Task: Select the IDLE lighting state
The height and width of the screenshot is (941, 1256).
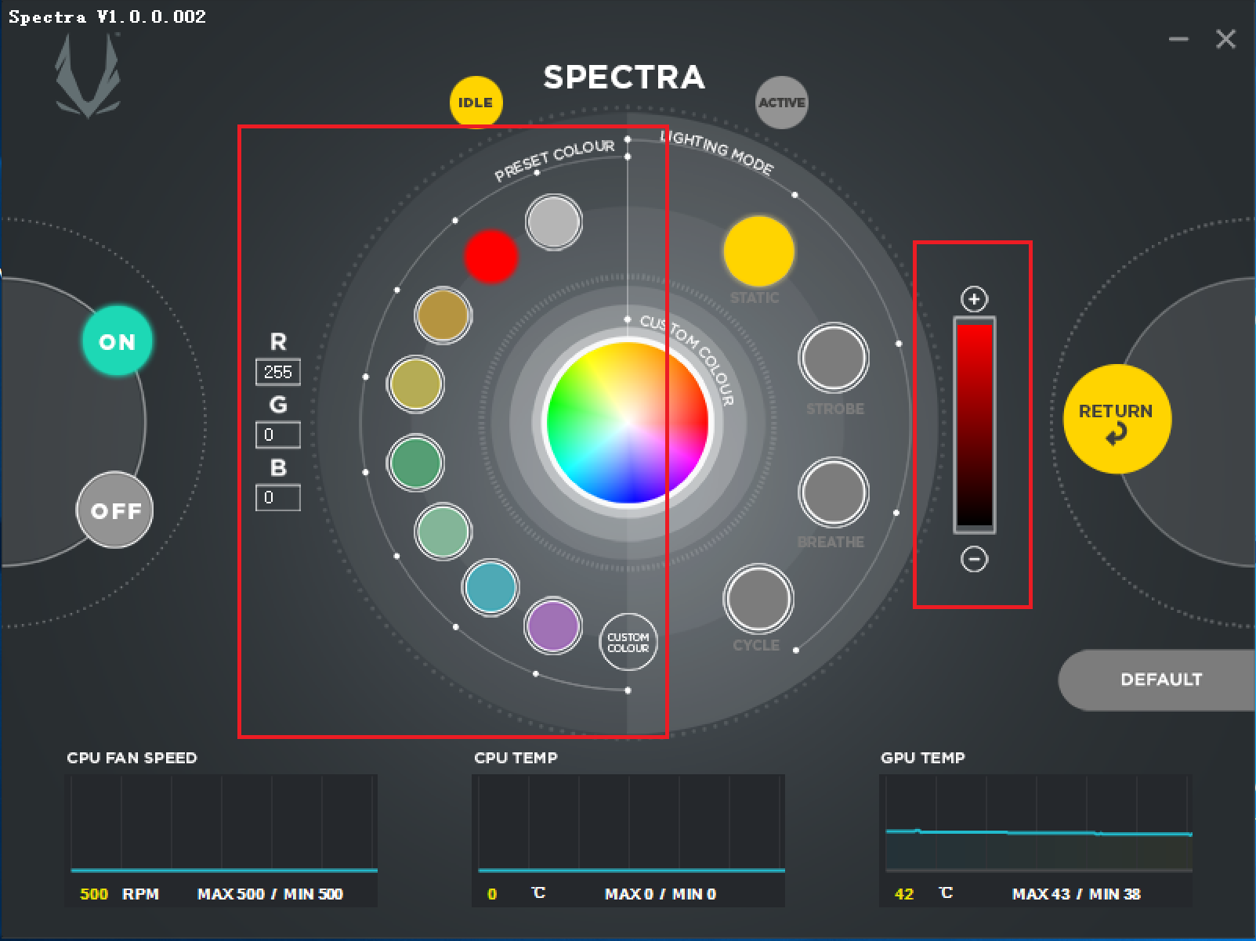Action: pos(476,102)
